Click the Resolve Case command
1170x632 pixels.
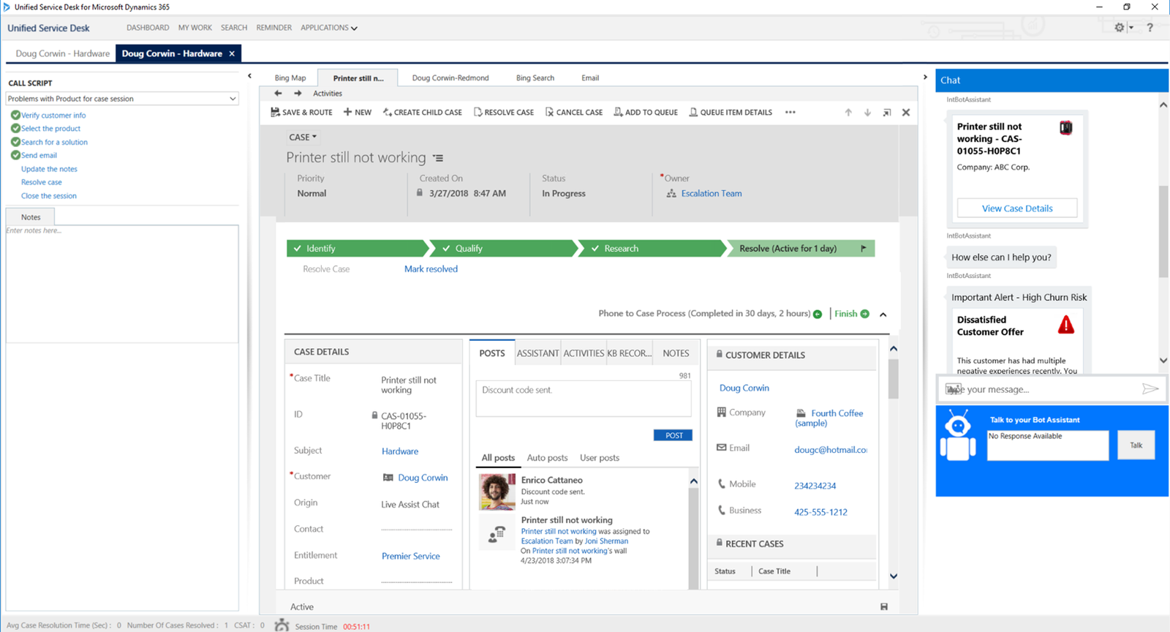[x=504, y=113]
